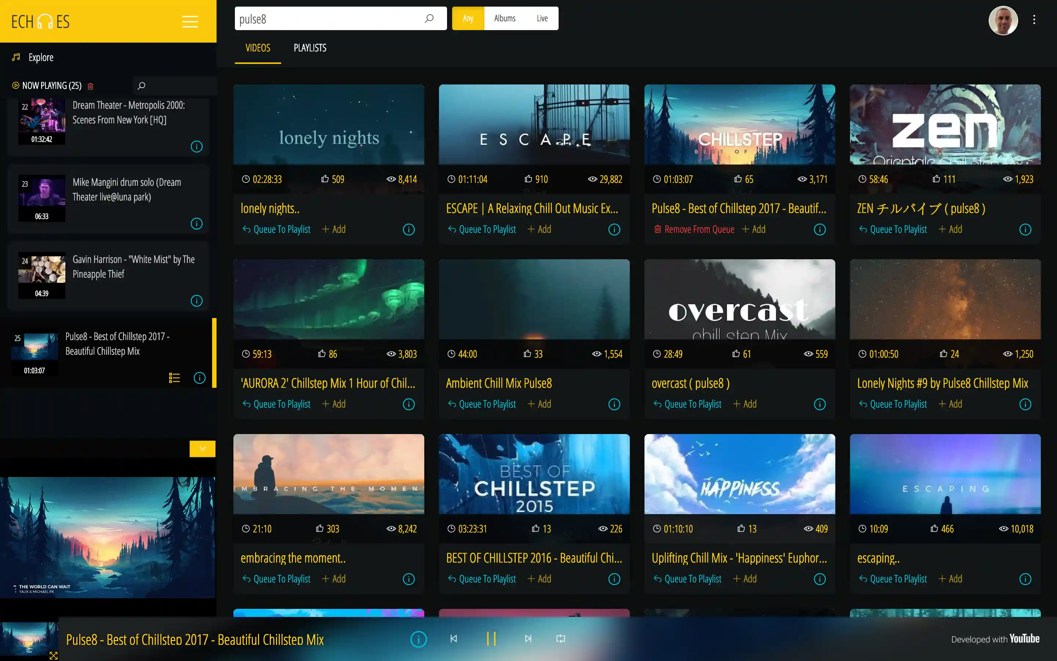
Task: Open info for Uplifting Chill Mix Happiness card
Action: (820, 579)
